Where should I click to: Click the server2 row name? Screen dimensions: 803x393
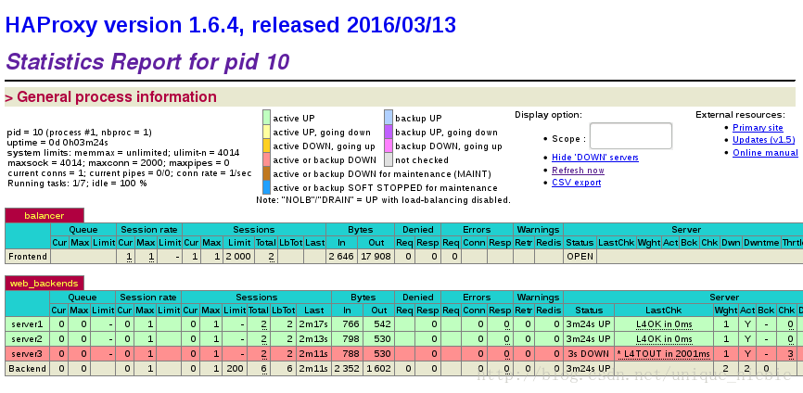(x=26, y=339)
